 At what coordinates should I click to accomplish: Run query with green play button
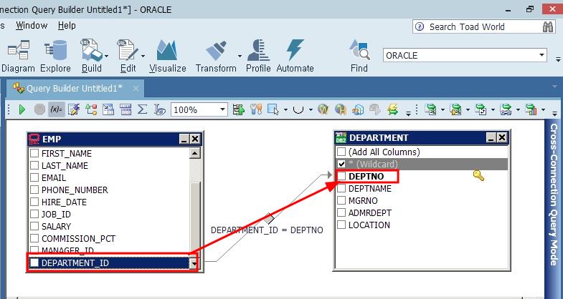pos(22,109)
